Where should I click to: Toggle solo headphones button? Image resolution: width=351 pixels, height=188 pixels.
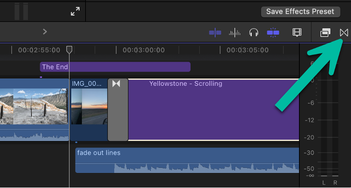(254, 33)
